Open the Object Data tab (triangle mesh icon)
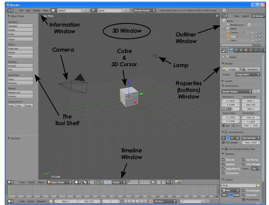 (x=260, y=50)
